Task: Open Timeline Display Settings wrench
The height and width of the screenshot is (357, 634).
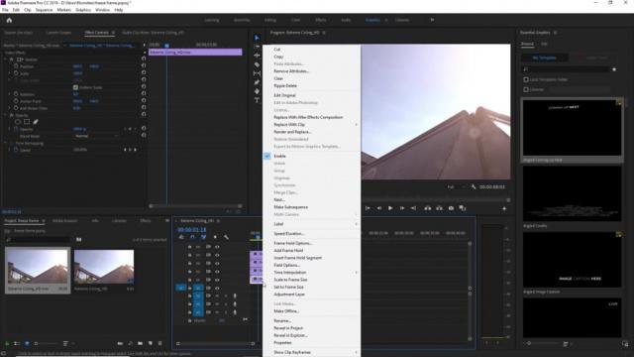Action: point(226,237)
